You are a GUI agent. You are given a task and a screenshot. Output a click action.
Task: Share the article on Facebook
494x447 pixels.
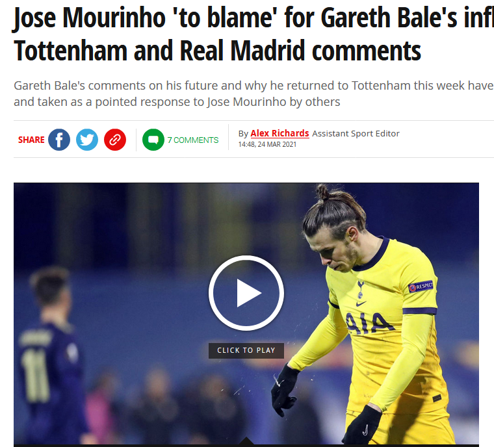pos(59,140)
